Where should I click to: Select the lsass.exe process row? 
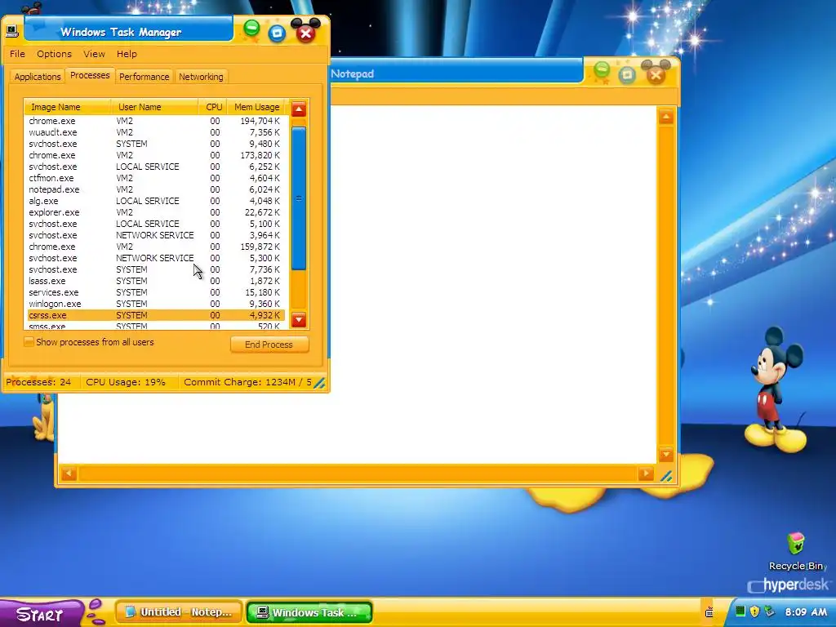coord(156,281)
